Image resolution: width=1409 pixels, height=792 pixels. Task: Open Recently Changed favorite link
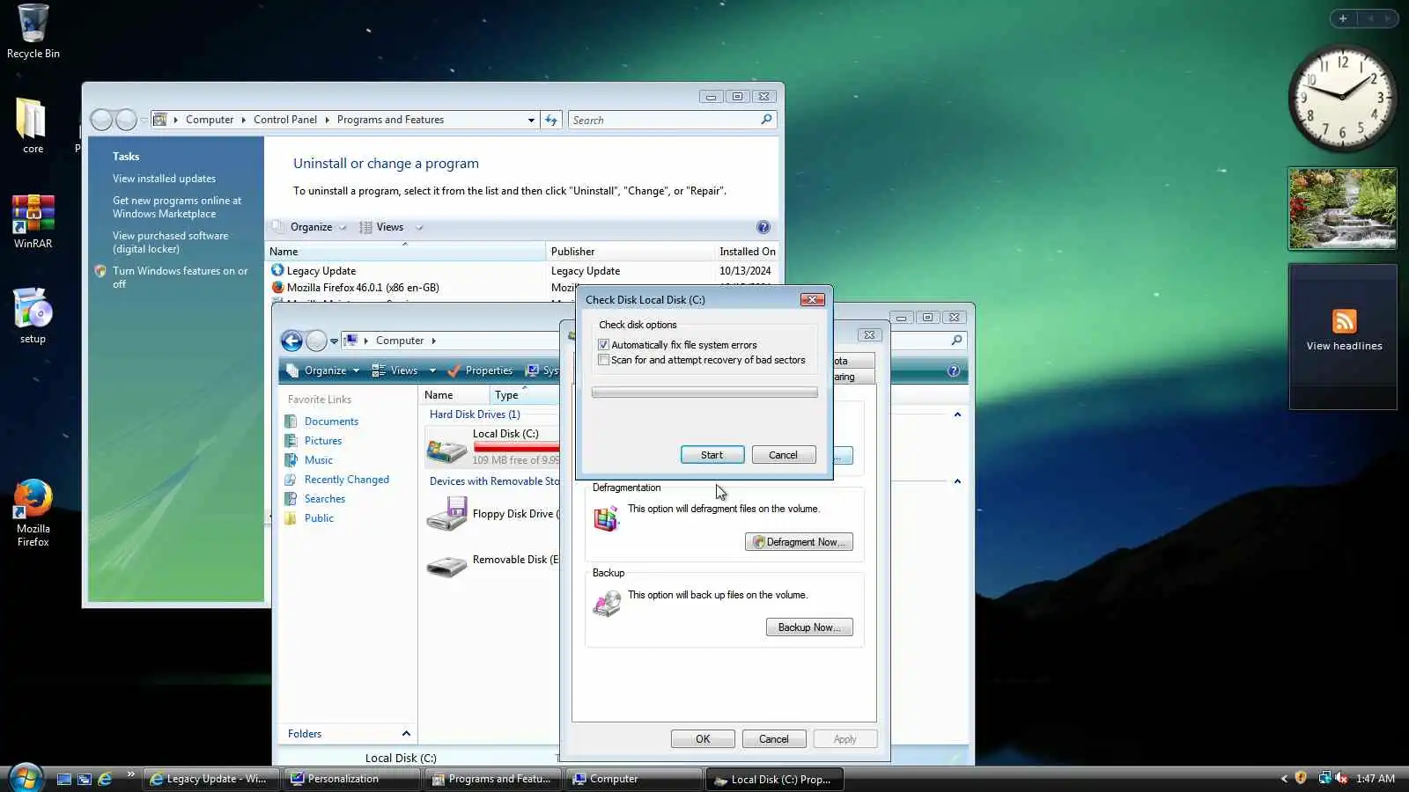[x=346, y=480]
